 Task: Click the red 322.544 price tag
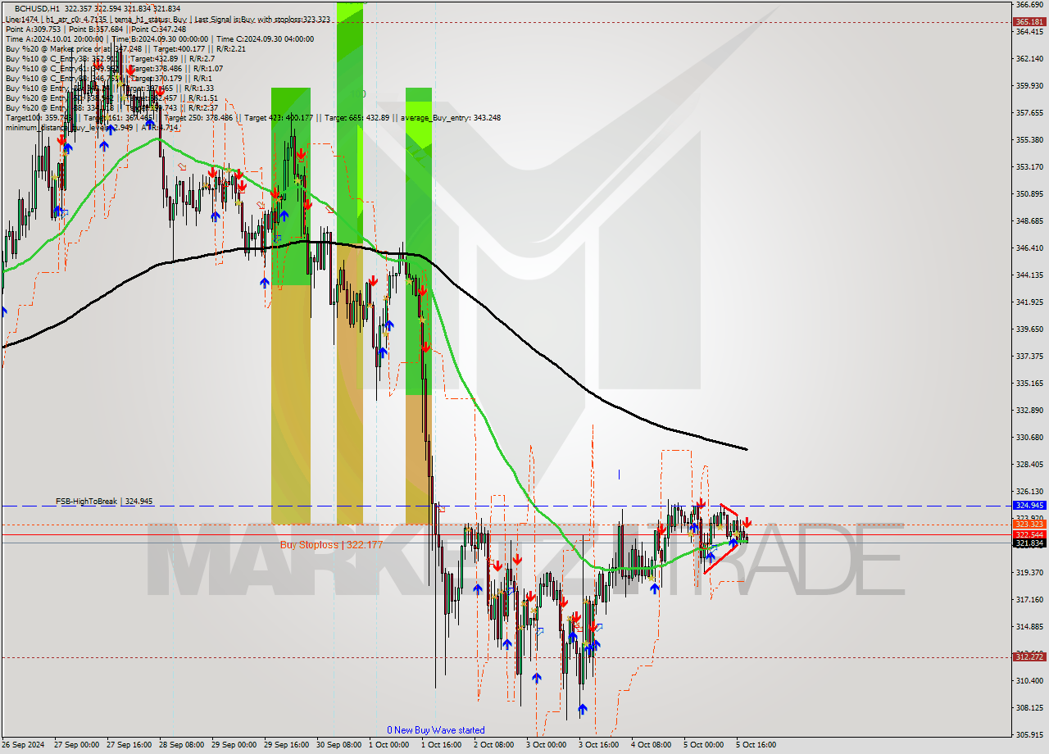coord(1030,534)
